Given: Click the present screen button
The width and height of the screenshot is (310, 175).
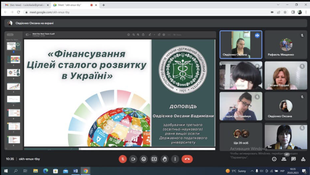Looking at the screenshot, I should (154, 159).
